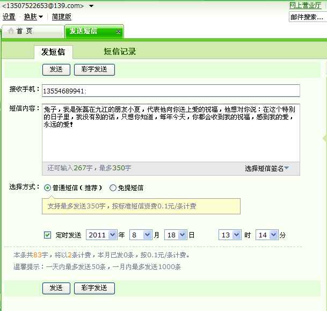Screen dimensions: 327x311
Task: Open the 换肤 skin dropdown
Action: tap(33, 17)
